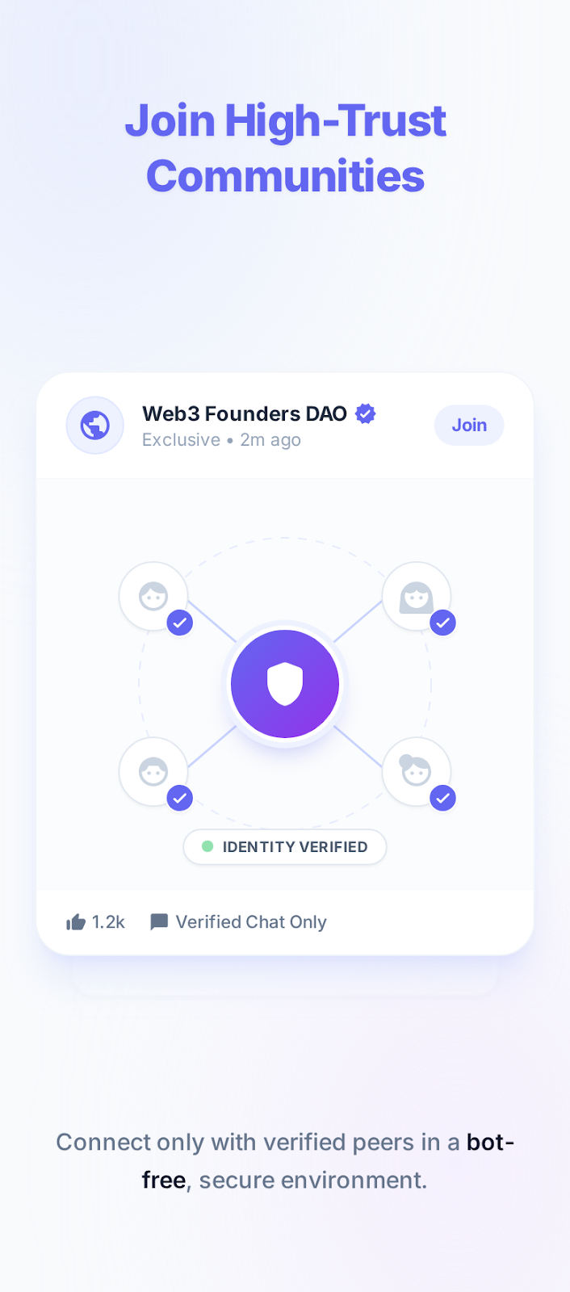
Task: Select the 1.2k likes count
Action: (x=110, y=921)
